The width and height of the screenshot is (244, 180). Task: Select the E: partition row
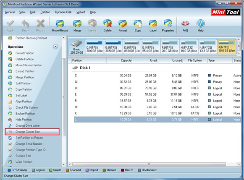click(157, 94)
